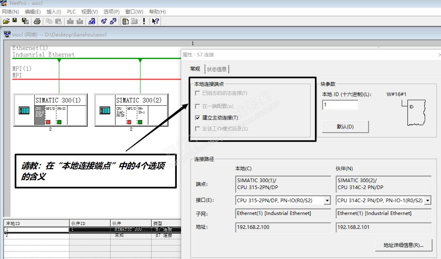
Task: Open the 窗口(W) menu
Action: [x=134, y=12]
